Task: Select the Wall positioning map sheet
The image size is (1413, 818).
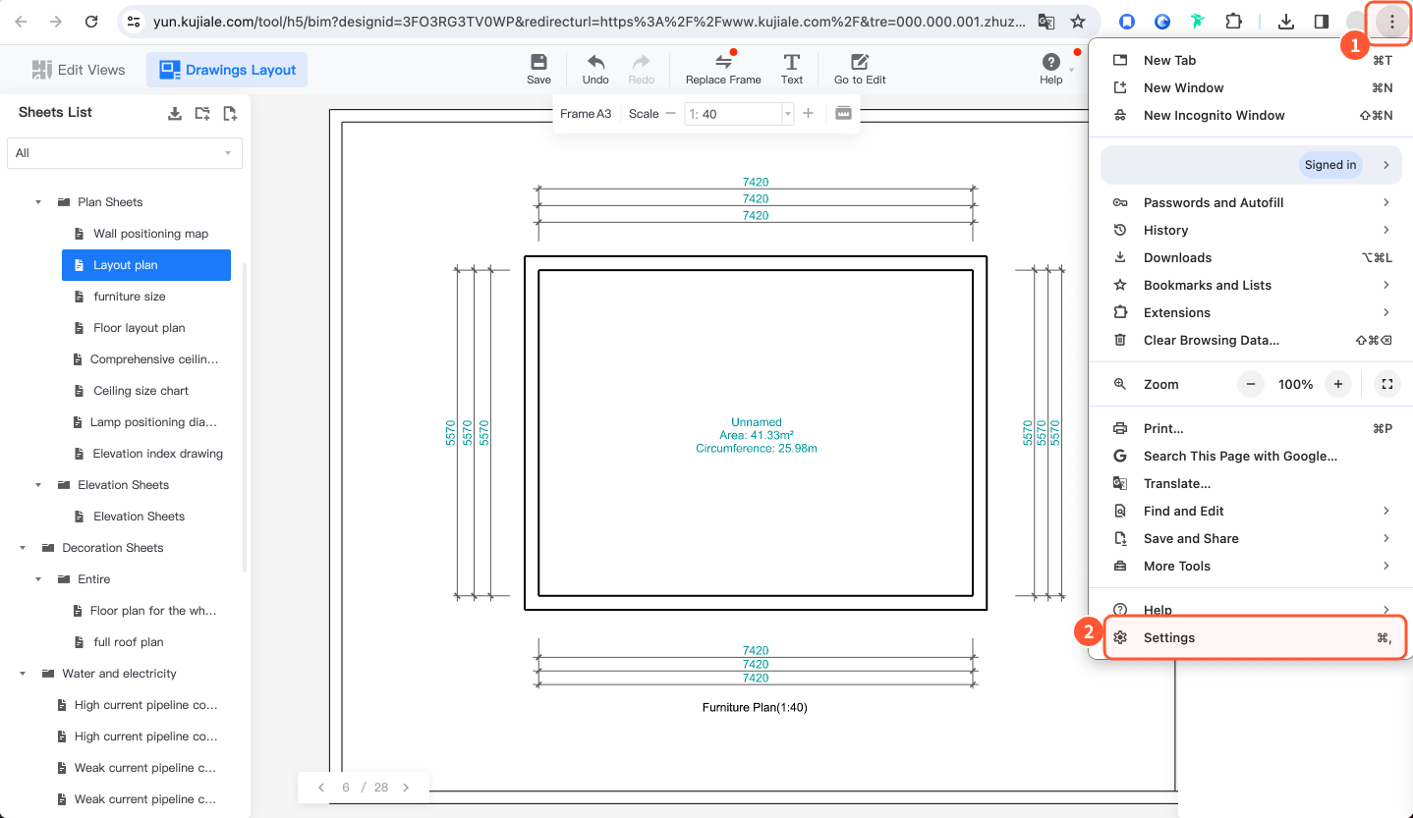Action: point(150,234)
